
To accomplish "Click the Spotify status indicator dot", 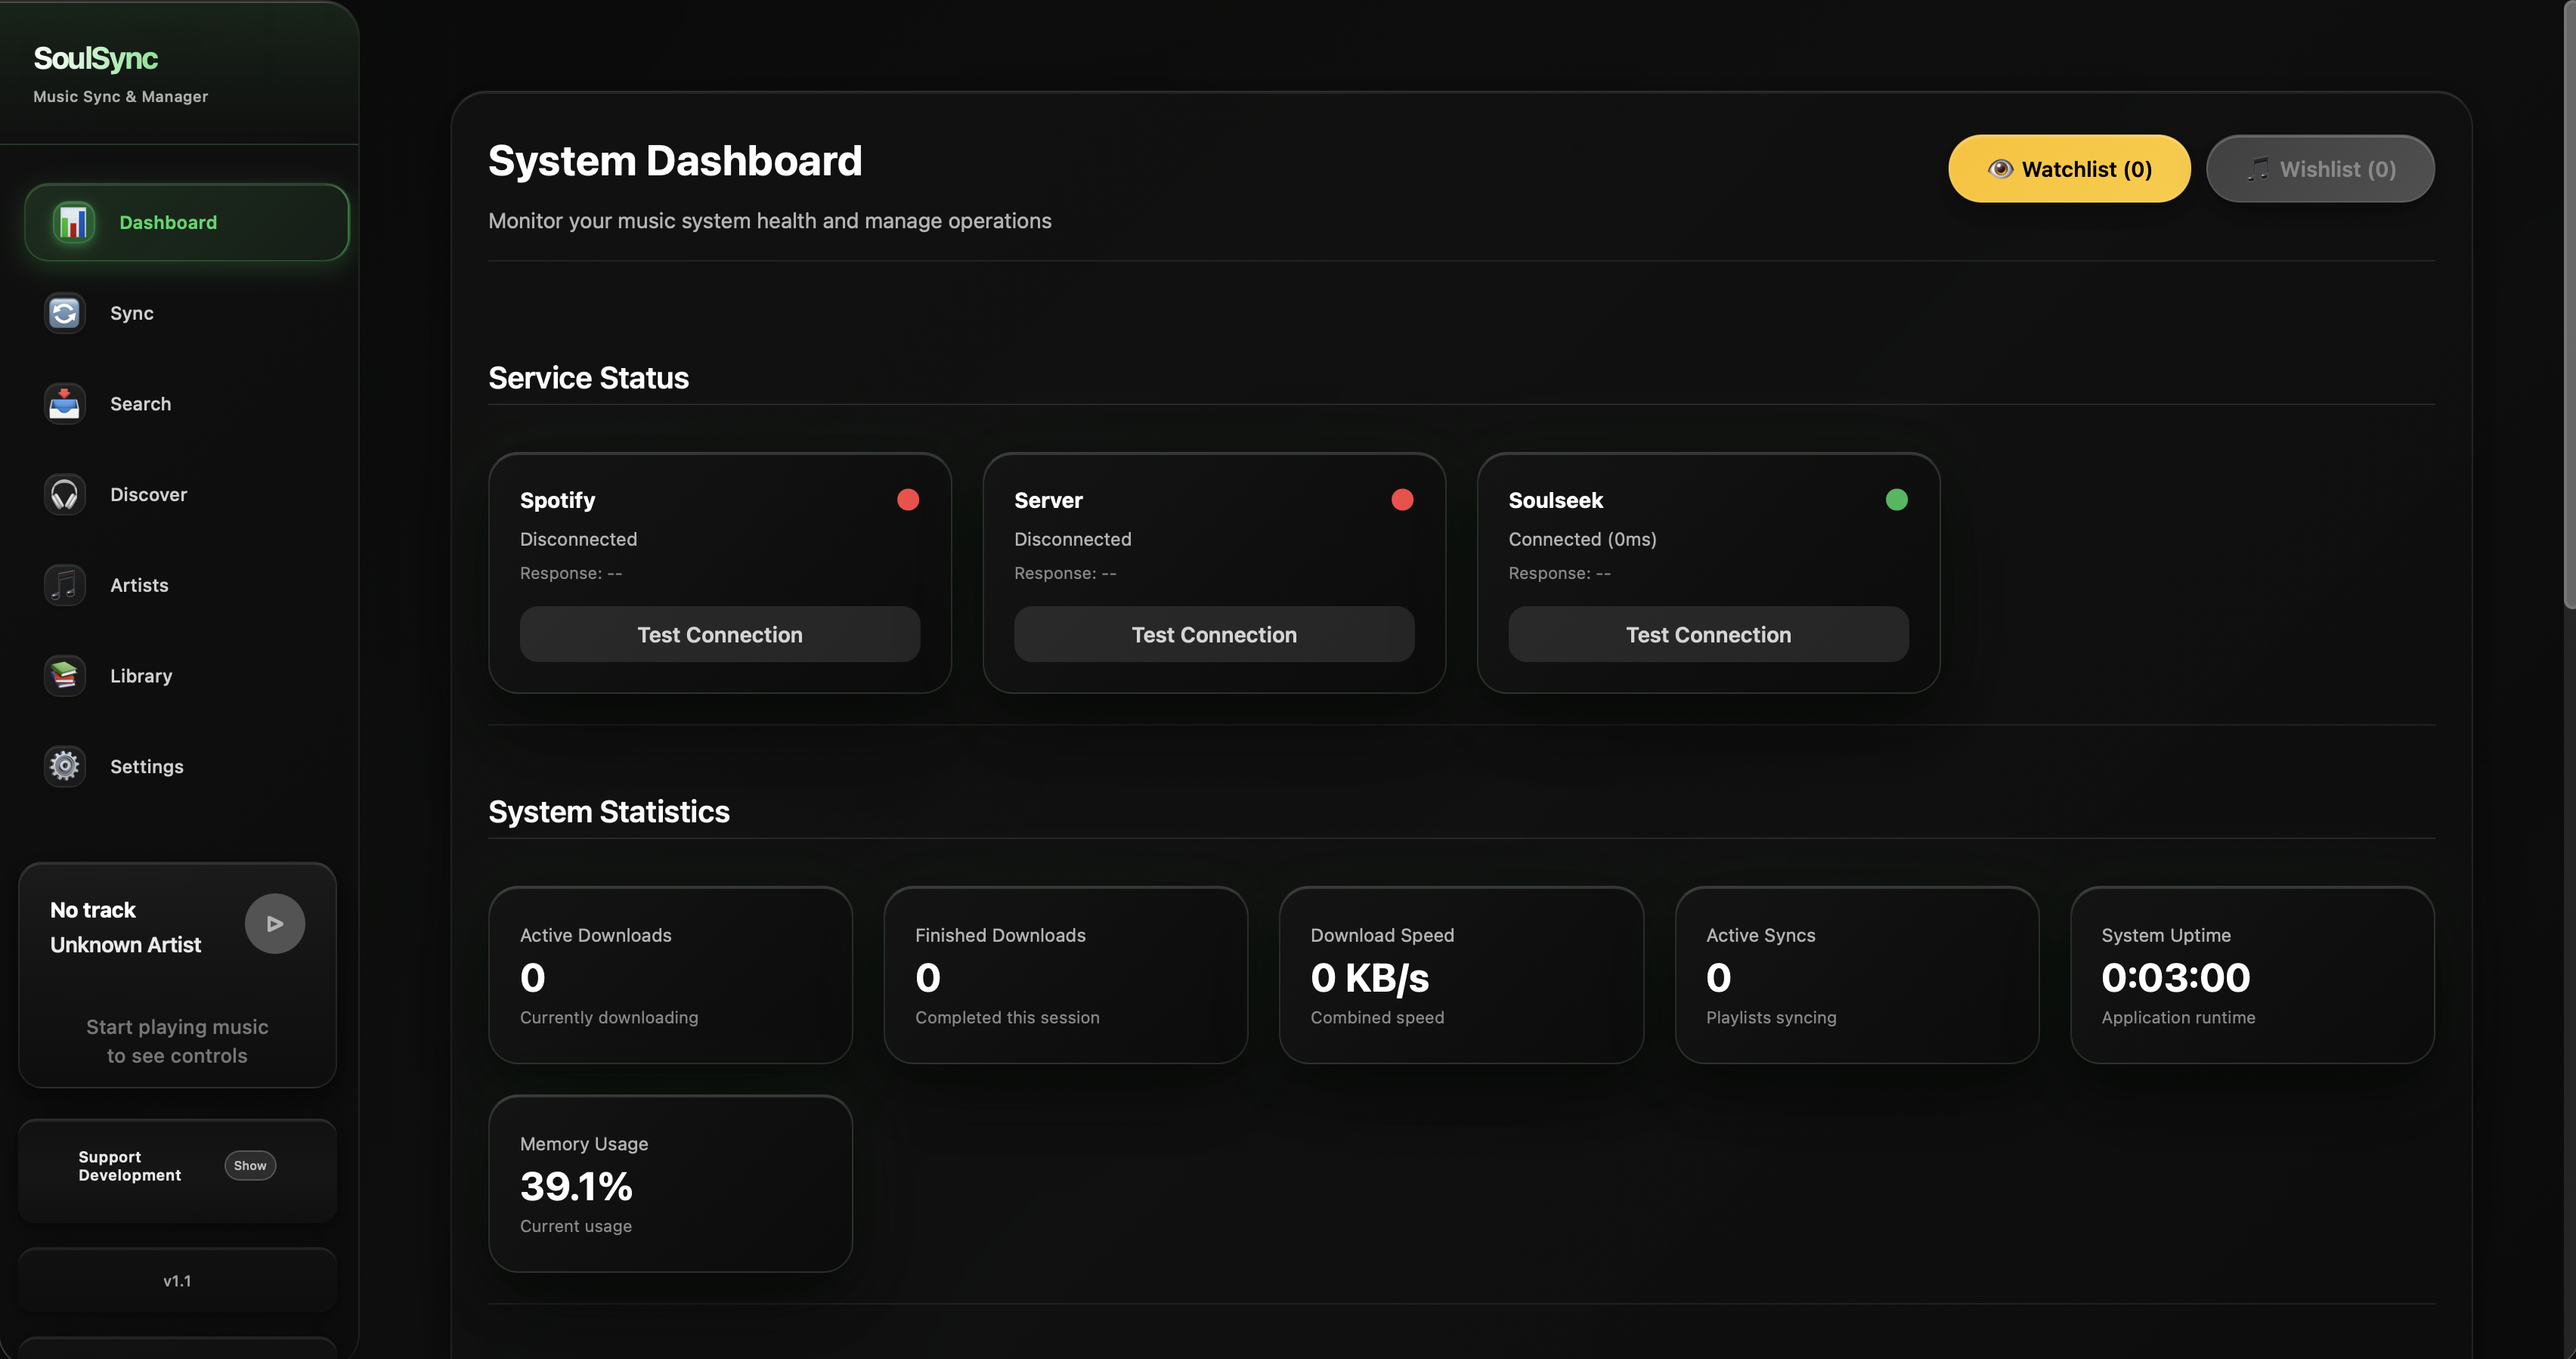I will (x=908, y=499).
